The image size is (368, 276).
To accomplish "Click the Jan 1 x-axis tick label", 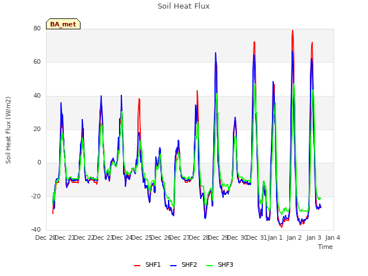I will 275,237.
